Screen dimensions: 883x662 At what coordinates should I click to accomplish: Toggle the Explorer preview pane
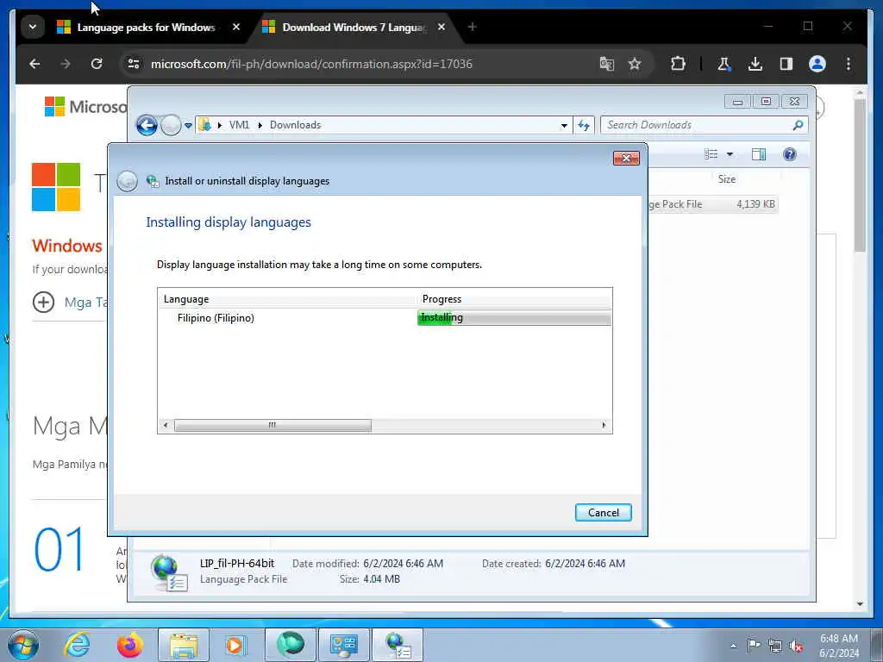759,154
